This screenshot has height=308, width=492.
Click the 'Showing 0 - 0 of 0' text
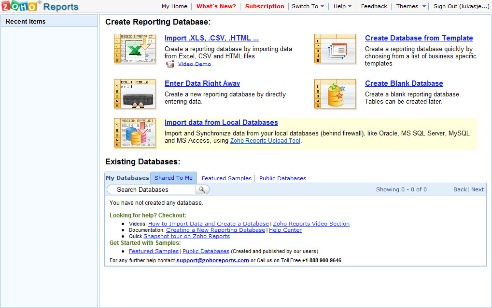click(401, 189)
